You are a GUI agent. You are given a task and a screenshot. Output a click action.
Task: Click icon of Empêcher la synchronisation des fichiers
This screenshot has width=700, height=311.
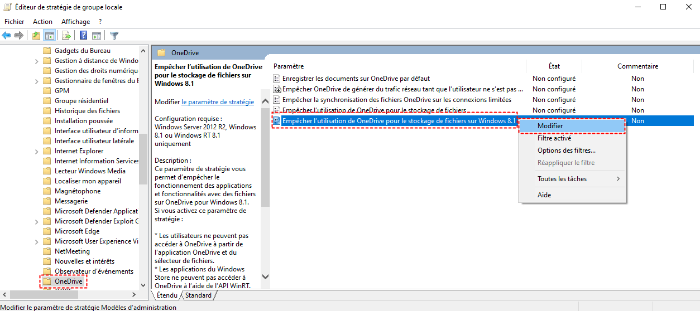pos(276,100)
